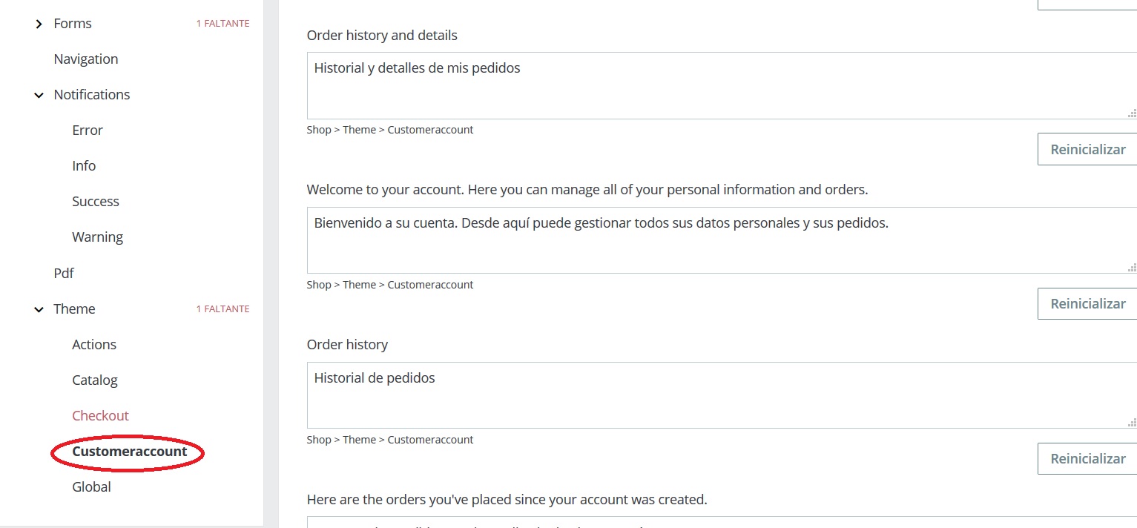Open the Checkout theme item

[x=100, y=416]
